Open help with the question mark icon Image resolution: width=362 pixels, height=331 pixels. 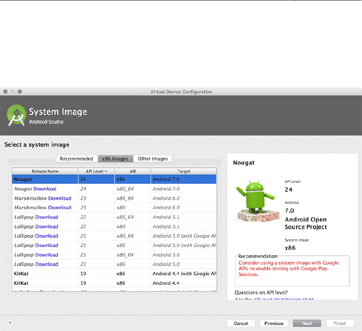[x=10, y=324]
